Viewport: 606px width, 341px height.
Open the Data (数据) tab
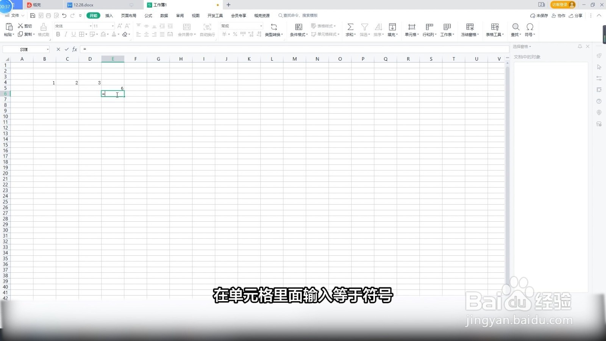164,16
